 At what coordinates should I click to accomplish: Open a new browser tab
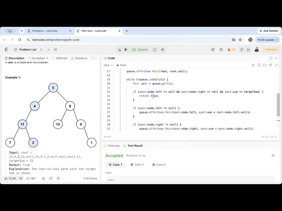pyautogui.click(x=126, y=31)
